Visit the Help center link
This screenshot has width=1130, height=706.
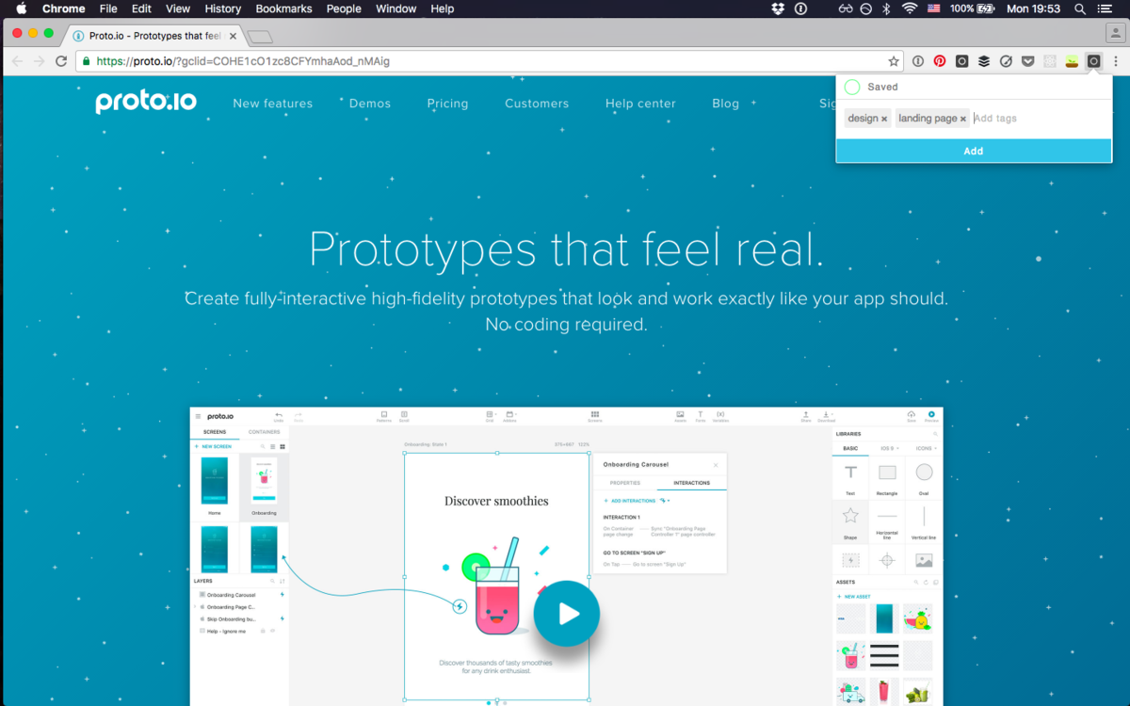(x=640, y=104)
